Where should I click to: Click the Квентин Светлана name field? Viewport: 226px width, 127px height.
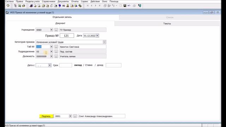click(83, 47)
